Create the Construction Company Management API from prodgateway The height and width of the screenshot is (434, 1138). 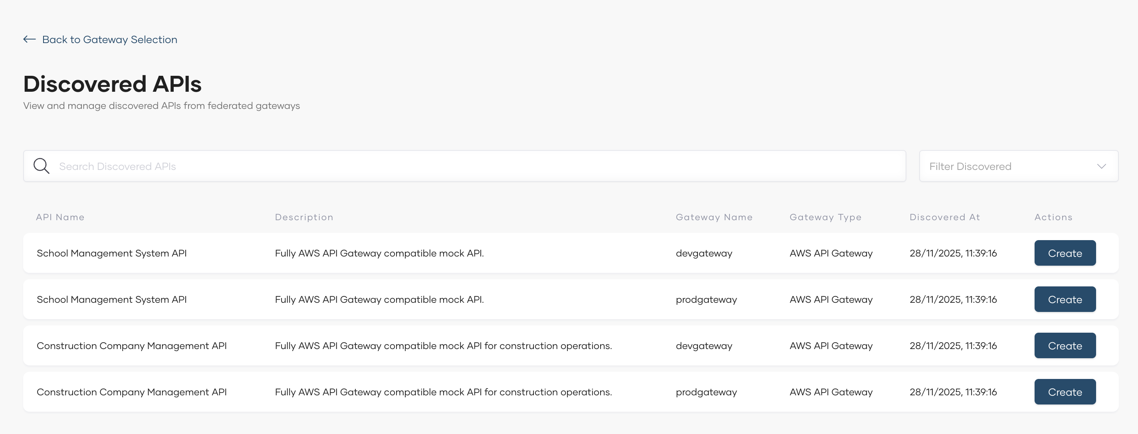click(1065, 392)
